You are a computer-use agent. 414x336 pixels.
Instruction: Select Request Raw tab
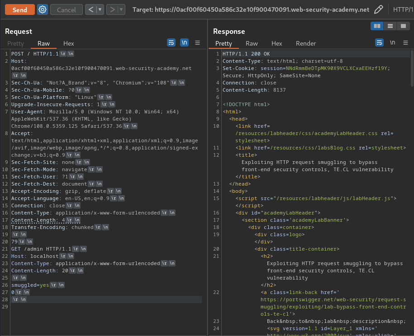click(x=43, y=43)
